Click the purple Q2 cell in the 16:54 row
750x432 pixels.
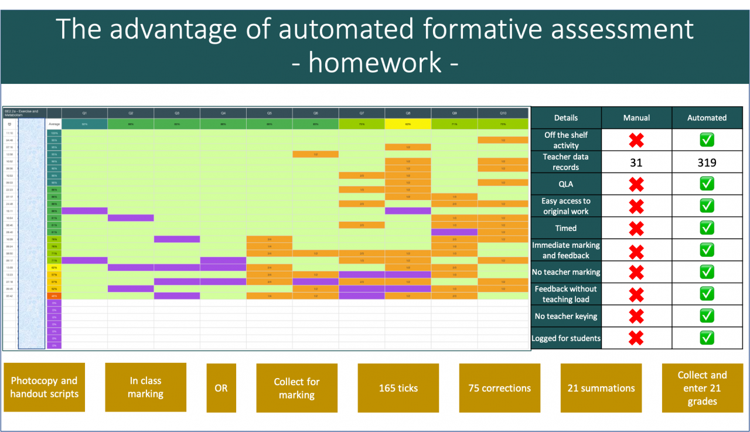[131, 217]
